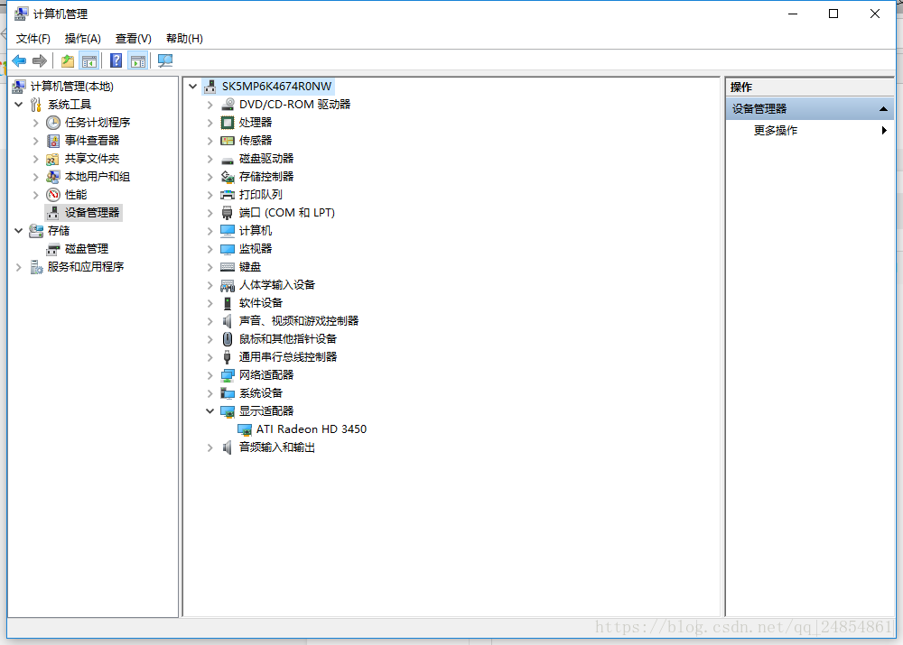This screenshot has width=903, height=645.
Task: Open 更多操作 submenu in actions pane
Action: click(x=810, y=131)
